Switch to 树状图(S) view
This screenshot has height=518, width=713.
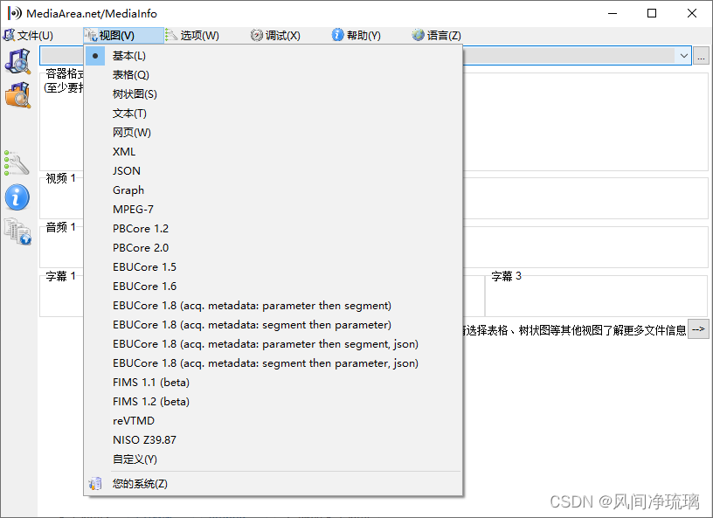273,94
